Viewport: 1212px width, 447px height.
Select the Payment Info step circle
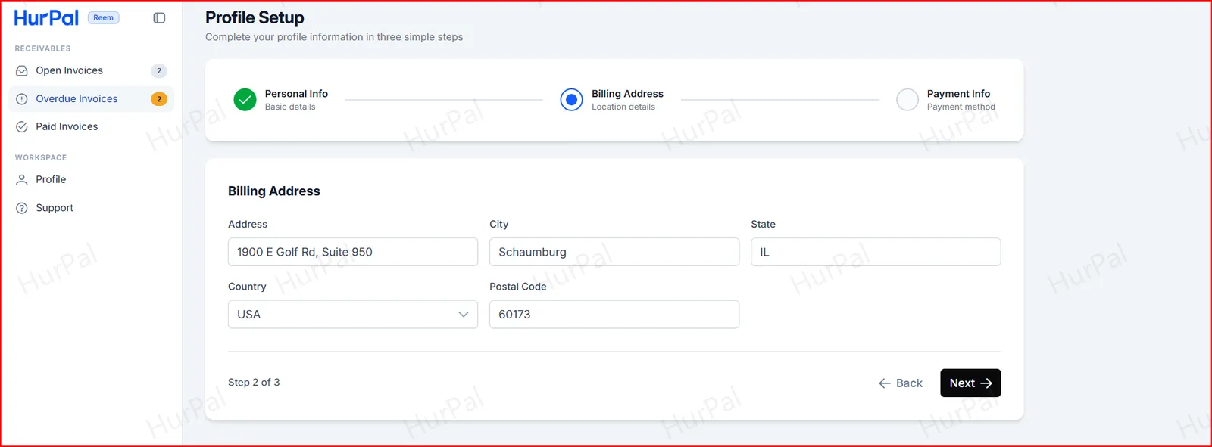click(907, 100)
